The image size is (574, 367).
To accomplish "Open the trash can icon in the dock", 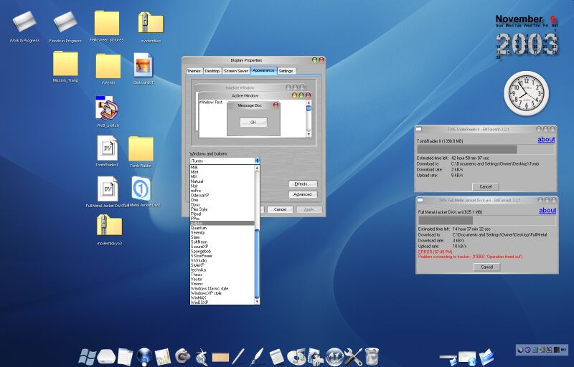I will 372,356.
